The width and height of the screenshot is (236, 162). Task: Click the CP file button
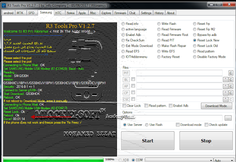coord(126,93)
